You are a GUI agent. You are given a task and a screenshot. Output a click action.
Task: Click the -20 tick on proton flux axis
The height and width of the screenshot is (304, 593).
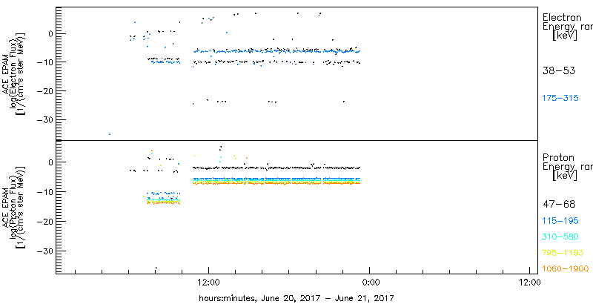(x=44, y=222)
